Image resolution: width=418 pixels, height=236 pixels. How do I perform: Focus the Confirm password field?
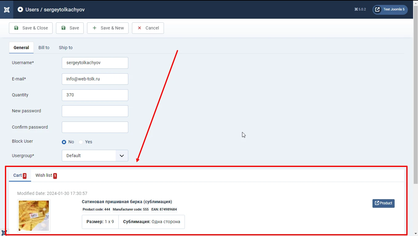(95, 127)
